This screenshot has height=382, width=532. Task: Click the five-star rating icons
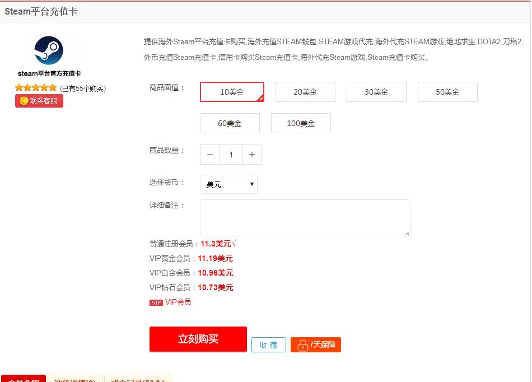[x=36, y=88]
